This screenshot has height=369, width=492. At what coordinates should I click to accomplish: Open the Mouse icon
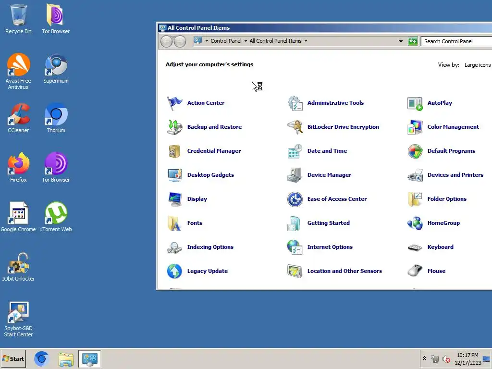coord(415,271)
